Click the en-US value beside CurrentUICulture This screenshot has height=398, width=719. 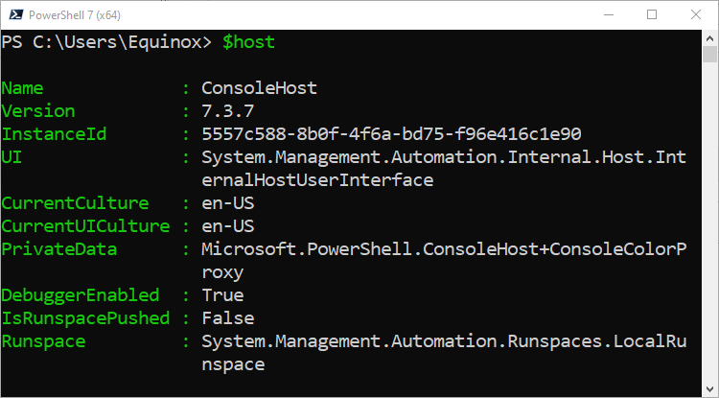click(x=228, y=226)
